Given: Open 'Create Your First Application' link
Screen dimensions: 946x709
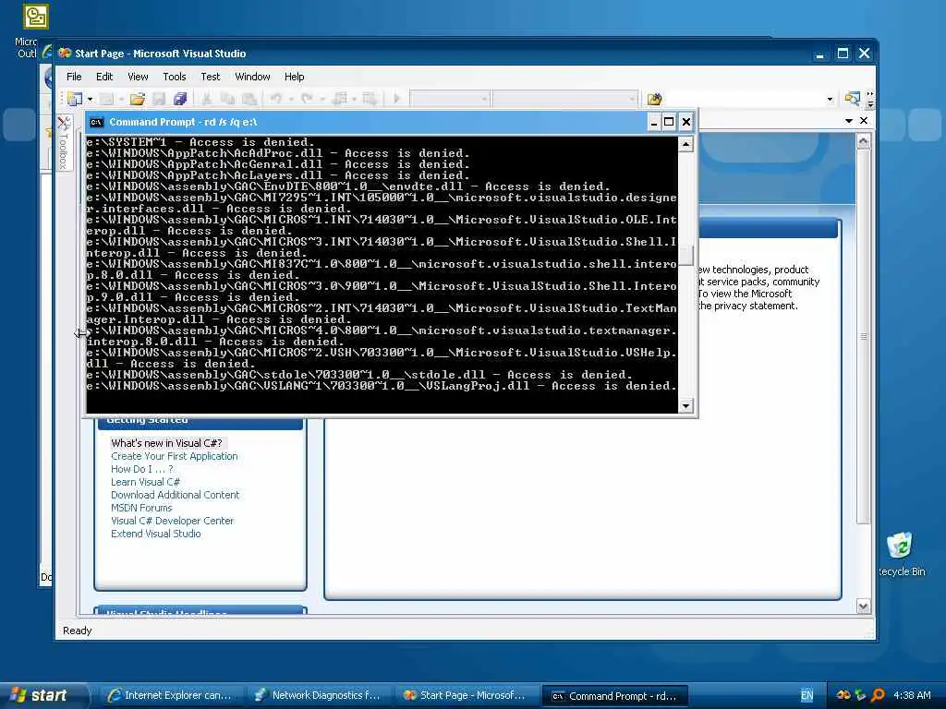Looking at the screenshot, I should point(175,456).
